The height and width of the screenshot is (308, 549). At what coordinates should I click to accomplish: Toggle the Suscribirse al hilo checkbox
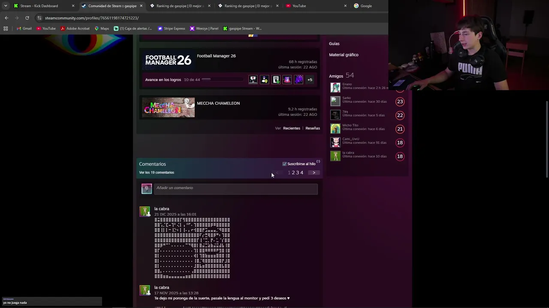point(284,164)
